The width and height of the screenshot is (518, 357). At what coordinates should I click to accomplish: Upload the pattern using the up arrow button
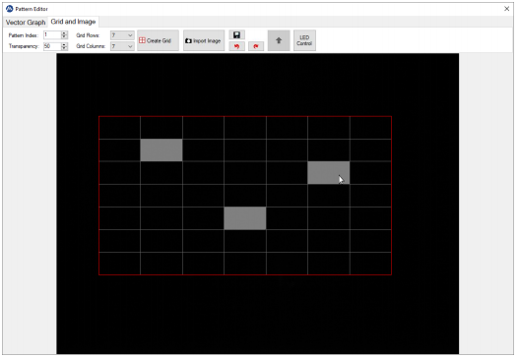click(279, 40)
